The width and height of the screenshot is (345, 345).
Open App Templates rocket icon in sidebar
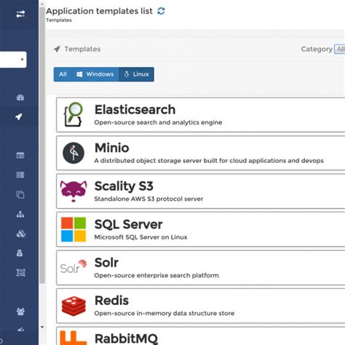click(19, 116)
